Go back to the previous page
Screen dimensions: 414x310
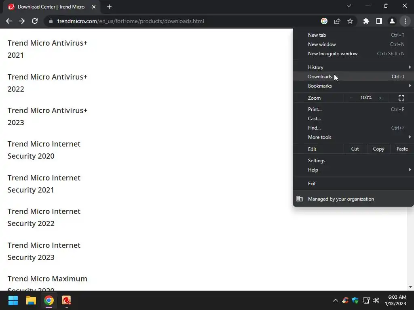9,21
